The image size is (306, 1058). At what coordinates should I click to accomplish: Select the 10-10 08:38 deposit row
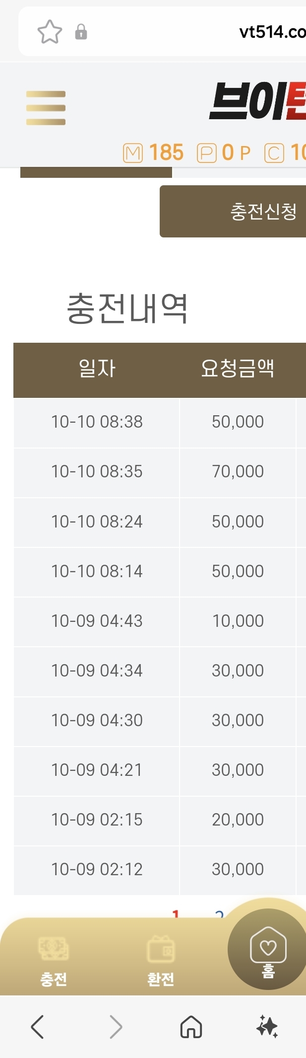click(97, 422)
